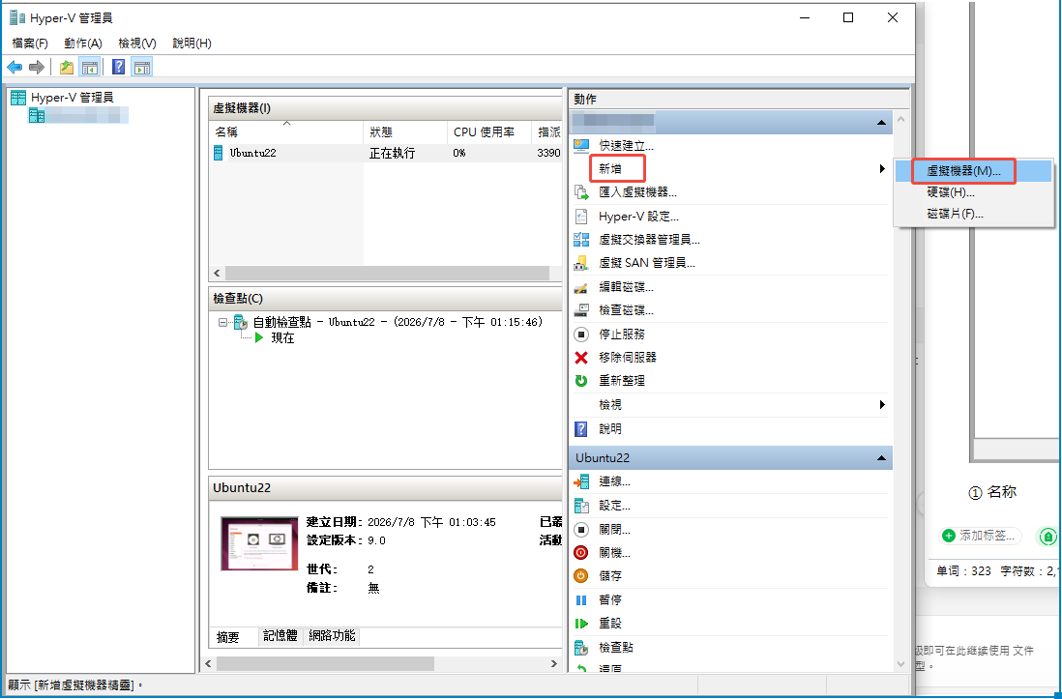Image resolution: width=1062 pixels, height=699 pixels.
Task: Open the 說明(H) menu
Action: [x=192, y=44]
